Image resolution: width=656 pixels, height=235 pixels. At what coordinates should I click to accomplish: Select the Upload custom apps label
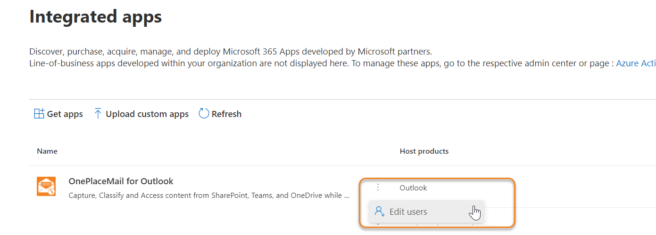(x=147, y=114)
